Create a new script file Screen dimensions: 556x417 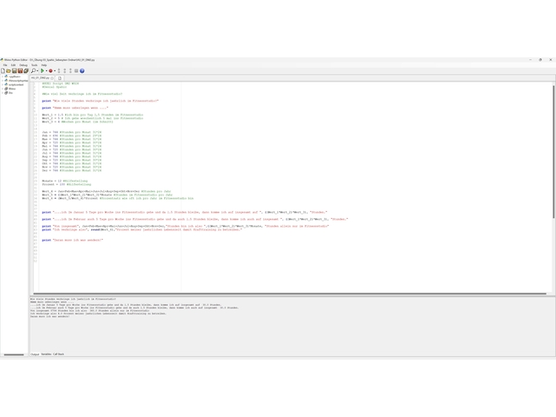(x=3, y=71)
